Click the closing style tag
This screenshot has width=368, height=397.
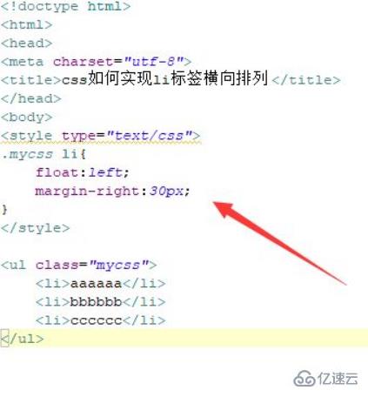35,228
